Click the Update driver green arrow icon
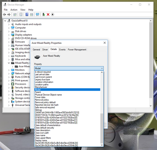Screen dimensions: 157x150 coord(44,14)
